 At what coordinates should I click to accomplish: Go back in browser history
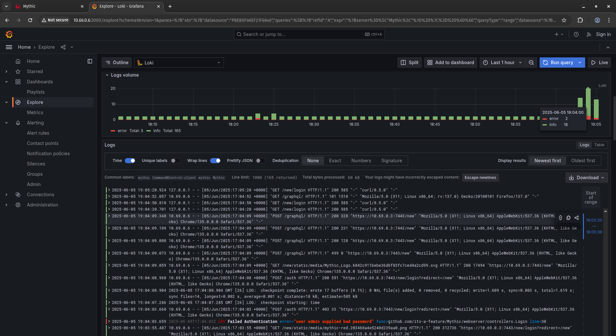point(7,20)
